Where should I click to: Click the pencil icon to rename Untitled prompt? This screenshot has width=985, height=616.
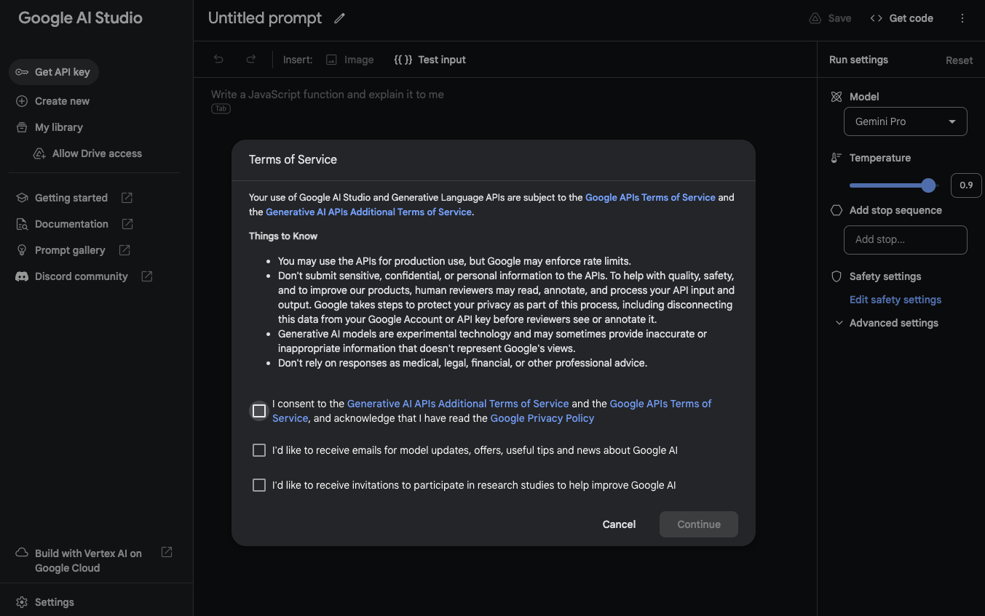click(339, 18)
